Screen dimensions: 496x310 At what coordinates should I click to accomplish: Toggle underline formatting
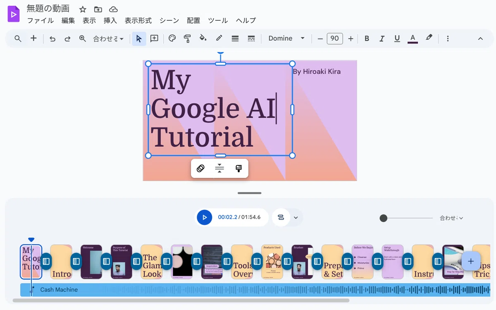click(x=397, y=38)
